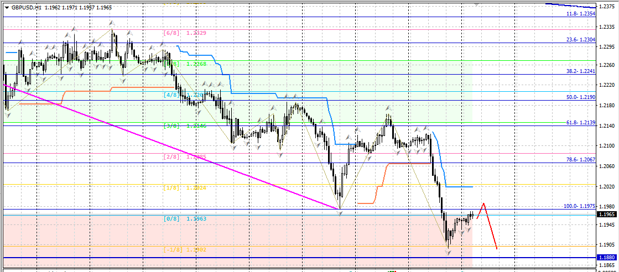The image size is (619, 272).
Task: Select the fractal arrow above the highest candle
Action: [x=112, y=24]
